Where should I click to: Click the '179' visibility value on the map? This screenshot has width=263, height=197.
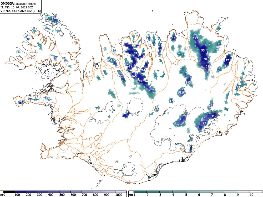click(x=196, y=38)
